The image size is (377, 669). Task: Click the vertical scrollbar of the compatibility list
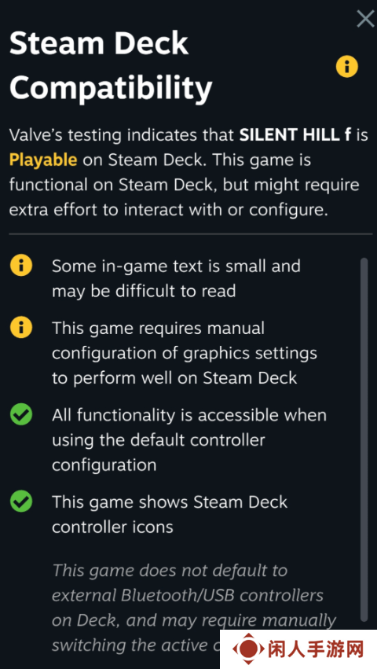click(x=364, y=439)
